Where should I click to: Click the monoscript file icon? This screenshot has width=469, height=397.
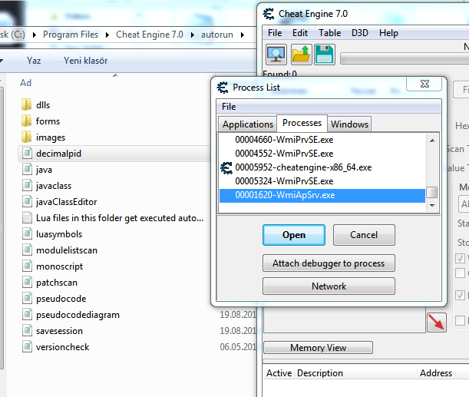point(27,266)
